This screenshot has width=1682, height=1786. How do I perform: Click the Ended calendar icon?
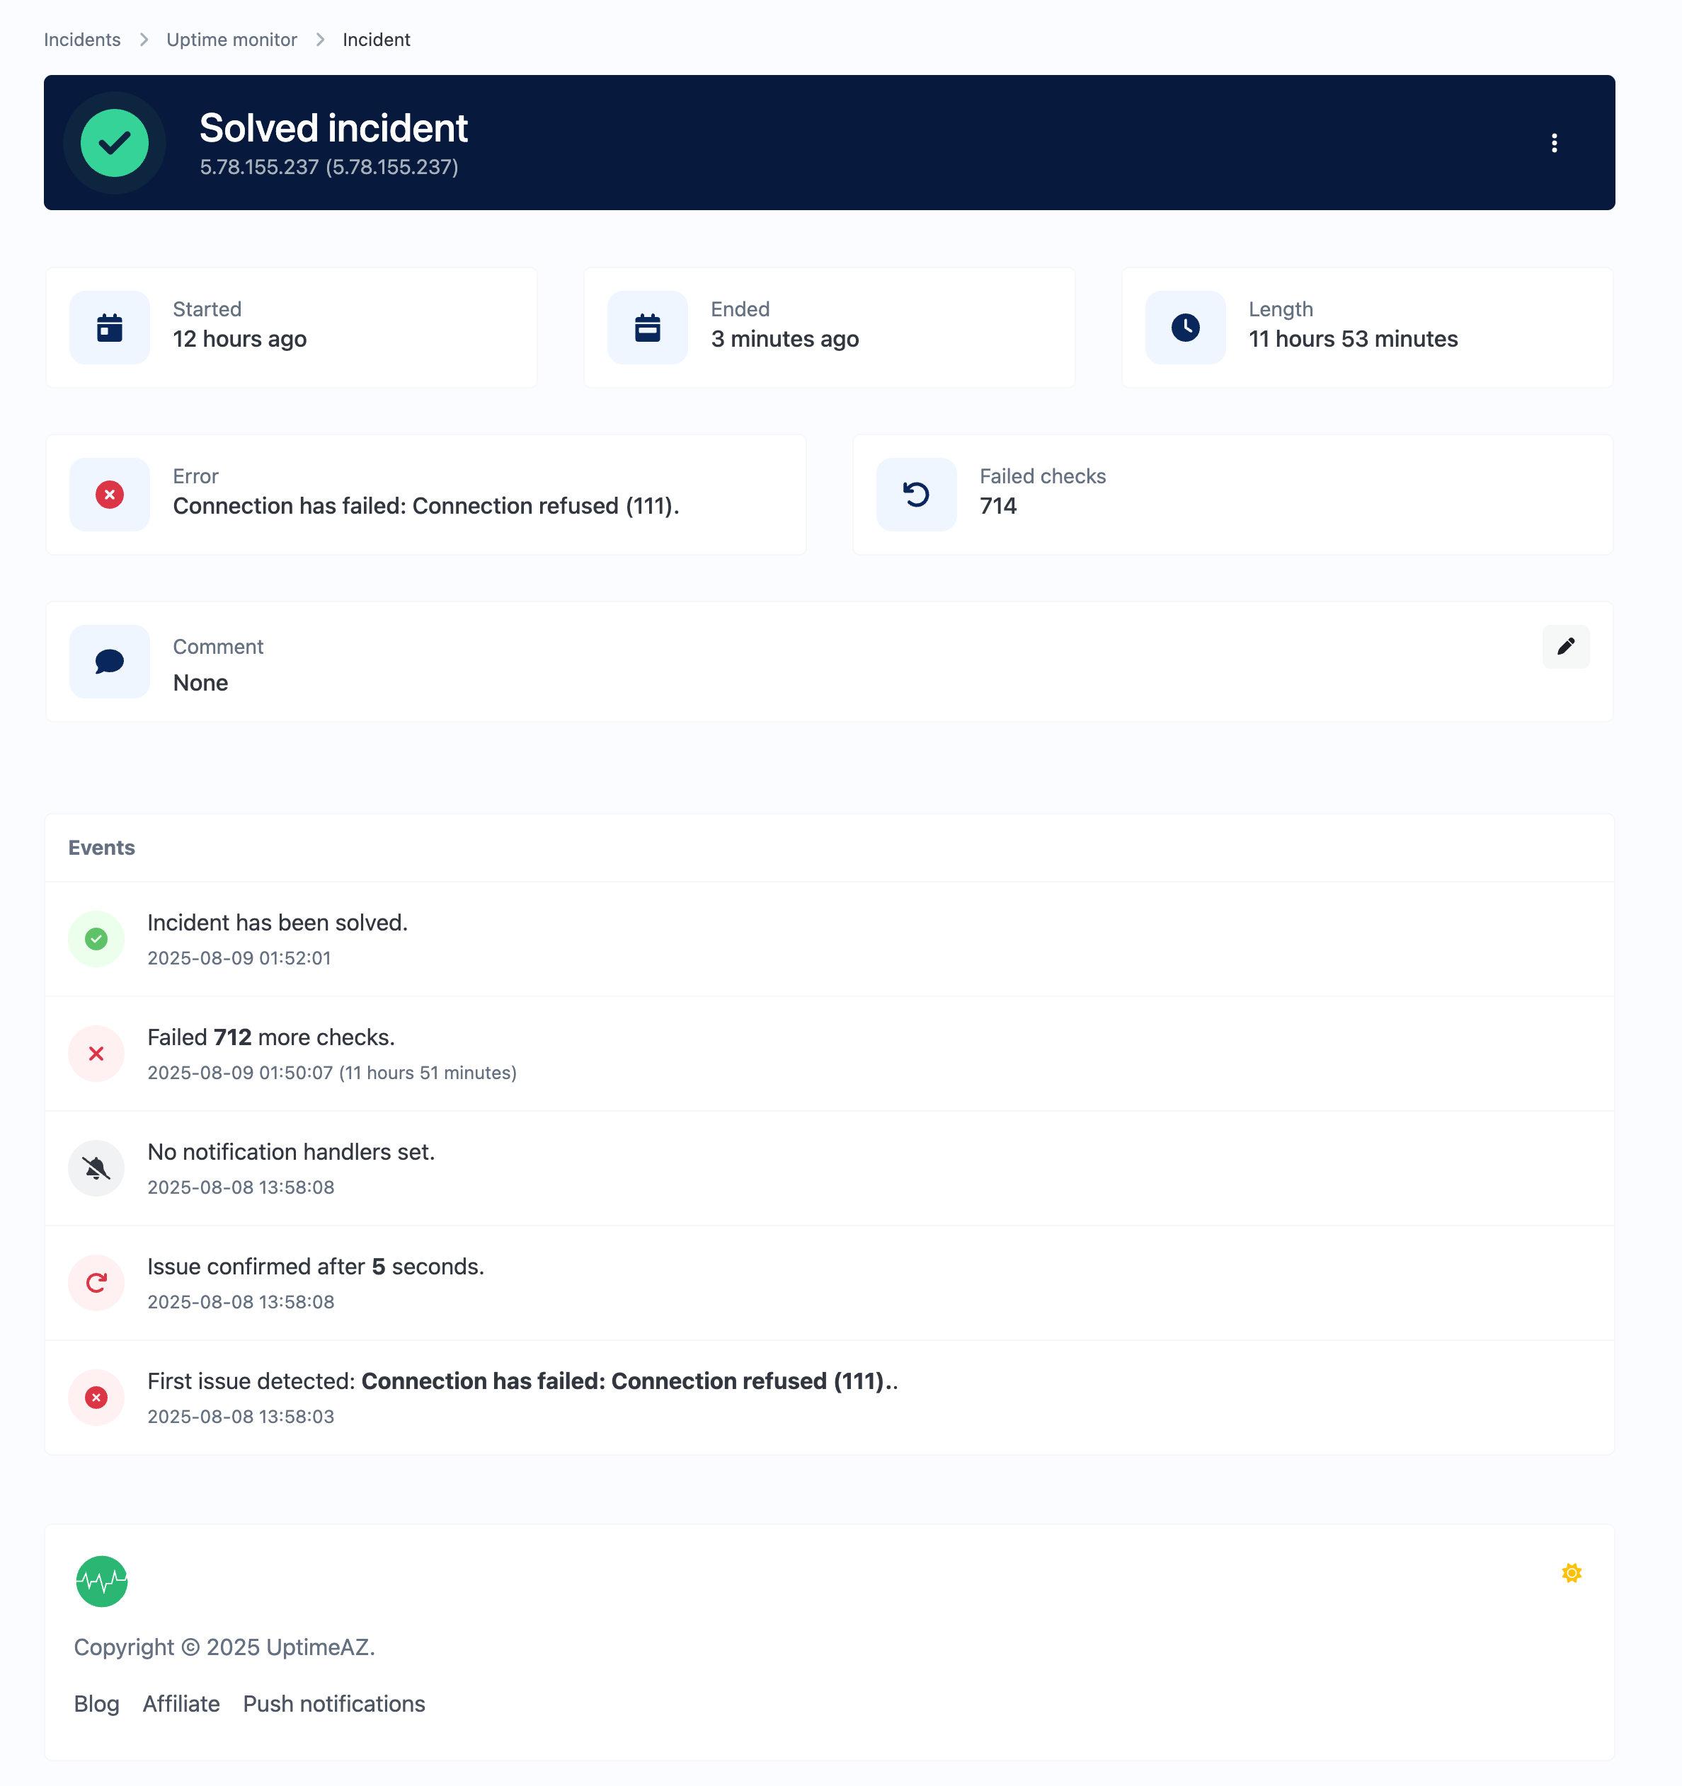point(647,327)
